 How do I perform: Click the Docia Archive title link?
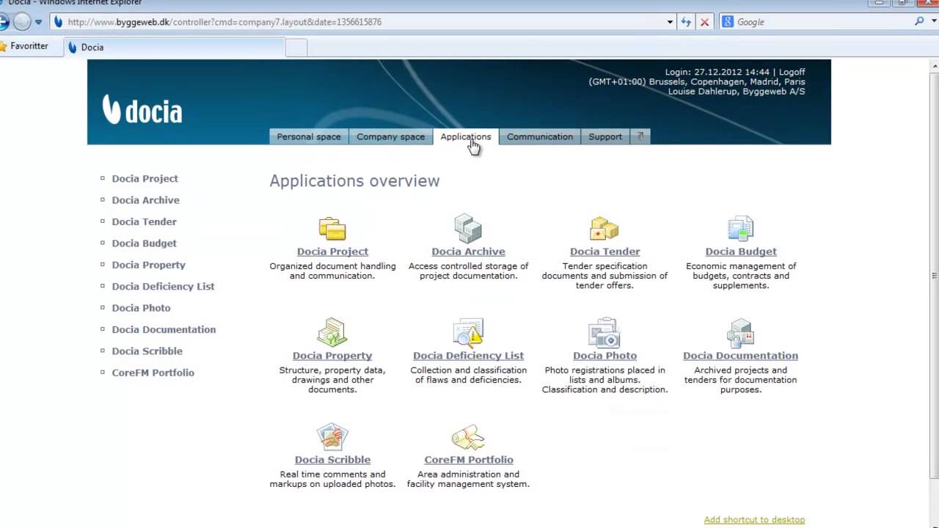click(468, 252)
